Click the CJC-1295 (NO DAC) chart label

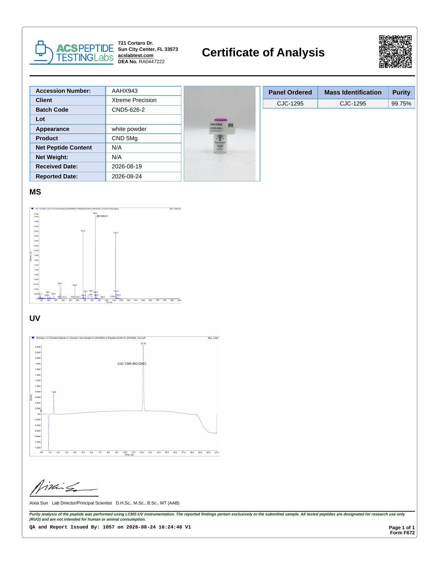click(x=132, y=364)
